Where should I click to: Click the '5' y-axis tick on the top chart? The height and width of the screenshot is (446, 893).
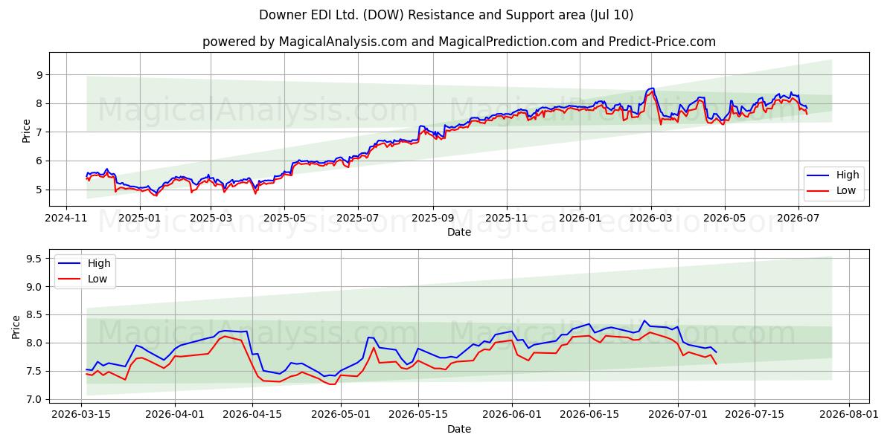(41, 190)
